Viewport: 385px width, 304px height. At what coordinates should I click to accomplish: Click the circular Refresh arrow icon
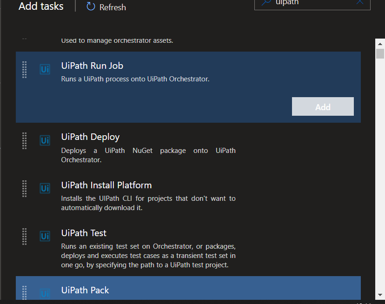click(x=90, y=7)
